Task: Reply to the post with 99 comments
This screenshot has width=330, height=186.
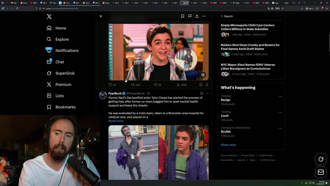Action: 112,85
